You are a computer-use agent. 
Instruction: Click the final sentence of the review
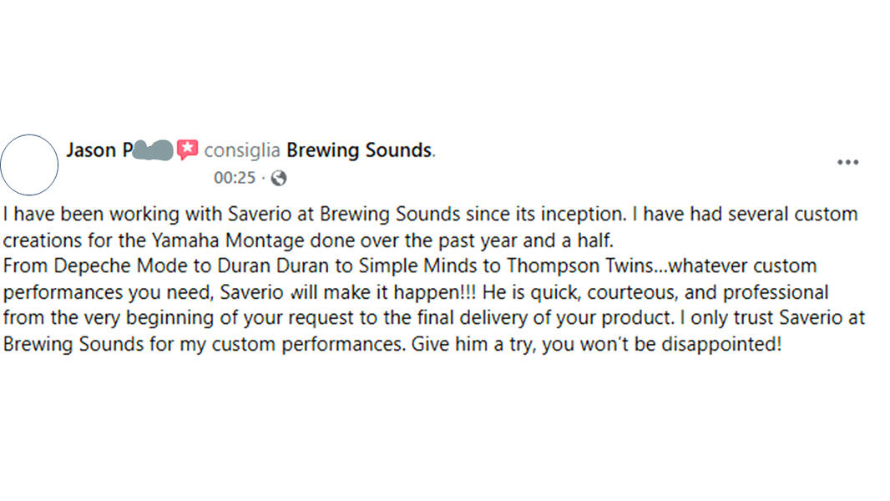pyautogui.click(x=597, y=344)
